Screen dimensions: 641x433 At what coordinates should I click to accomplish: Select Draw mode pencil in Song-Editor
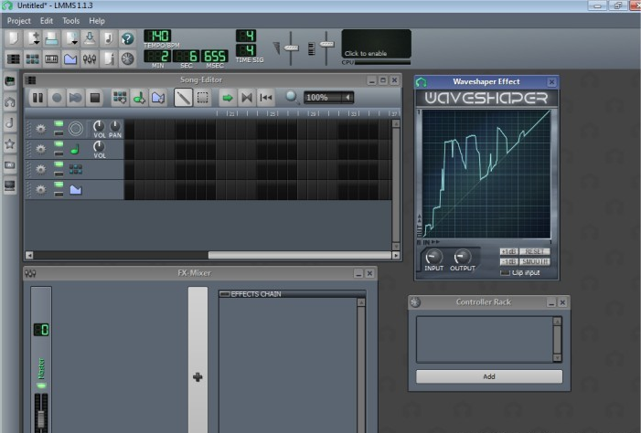(183, 98)
